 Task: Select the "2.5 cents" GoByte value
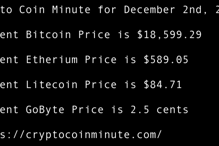[x=159, y=109]
